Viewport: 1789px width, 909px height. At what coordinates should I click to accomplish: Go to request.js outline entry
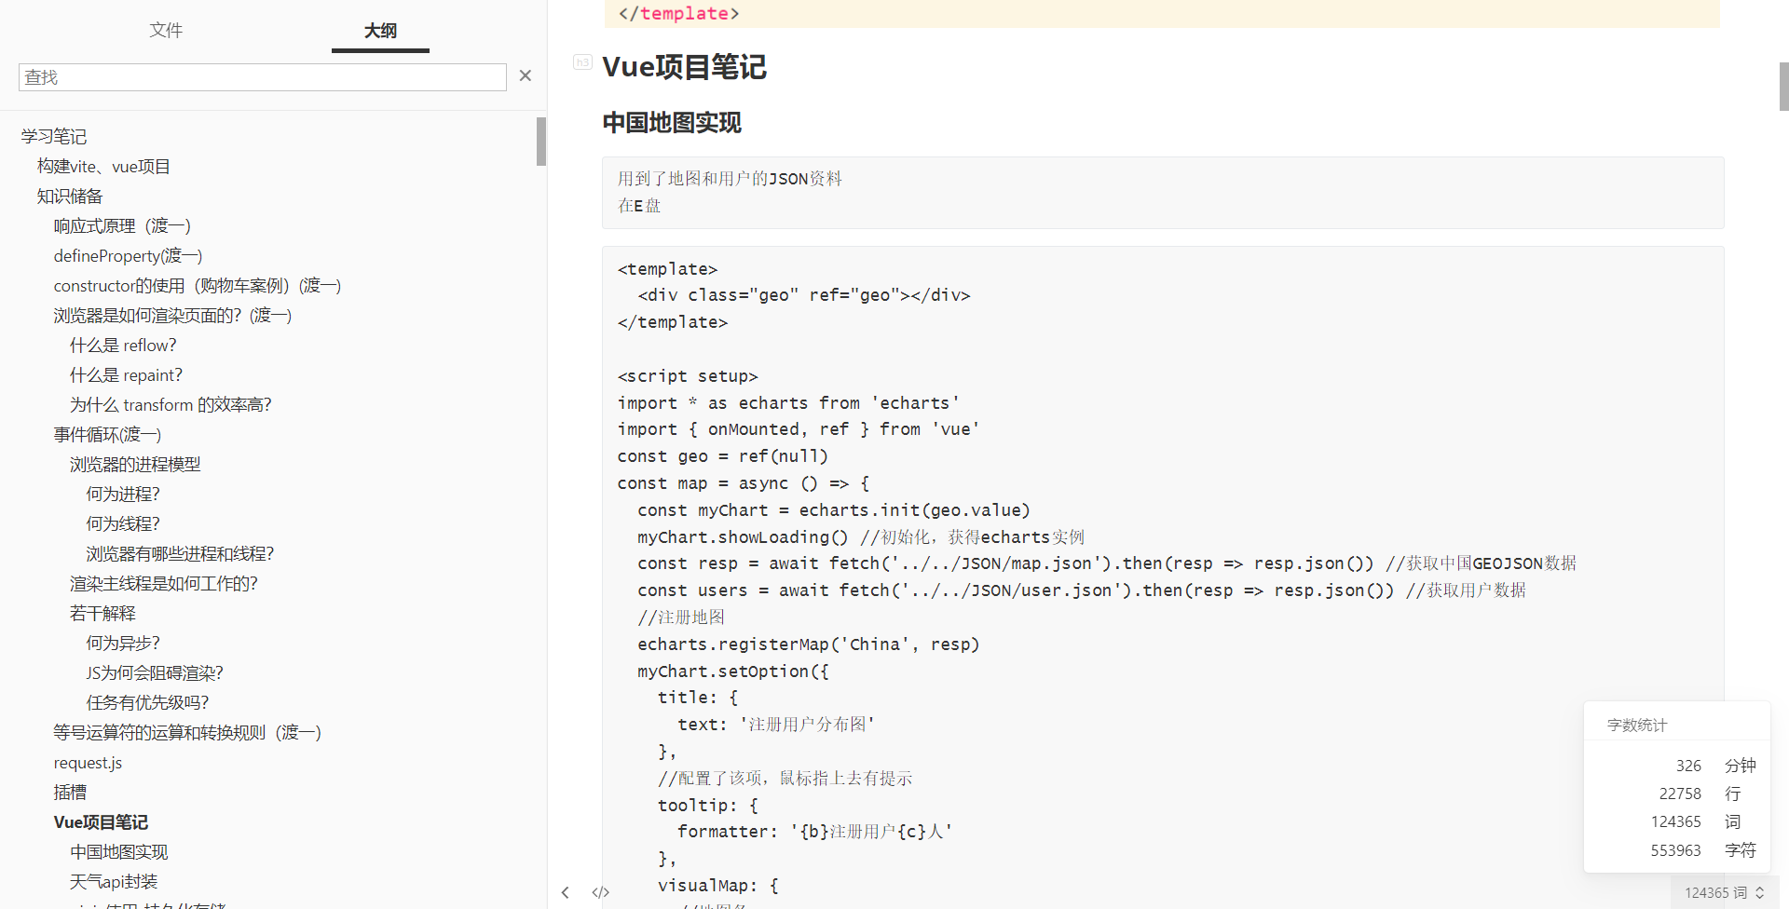pos(88,763)
